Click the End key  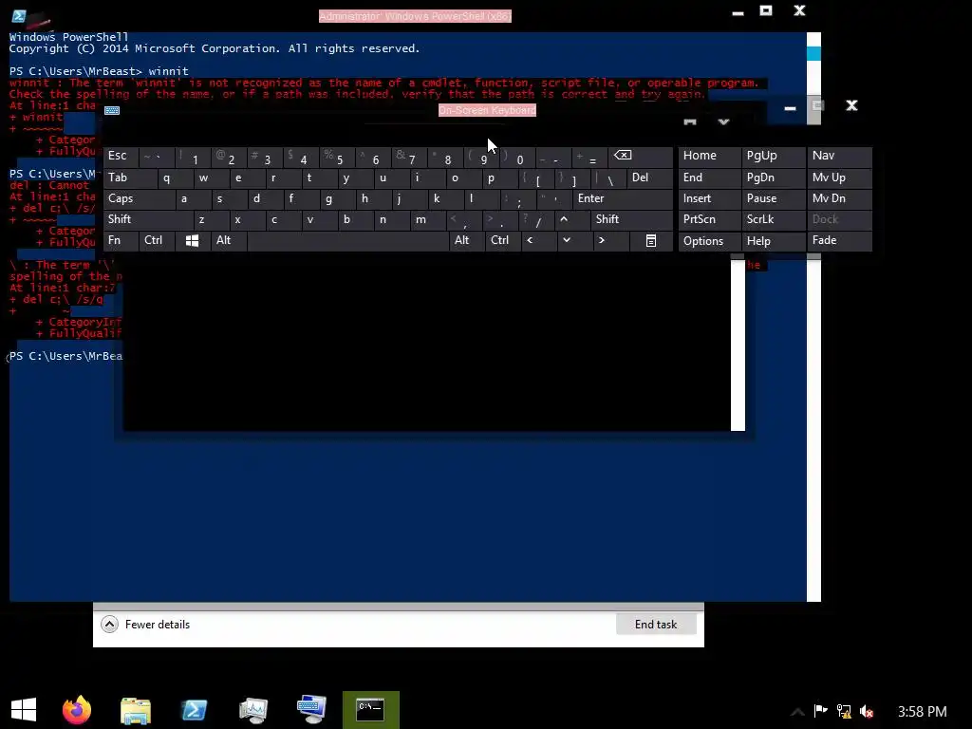pyautogui.click(x=709, y=178)
